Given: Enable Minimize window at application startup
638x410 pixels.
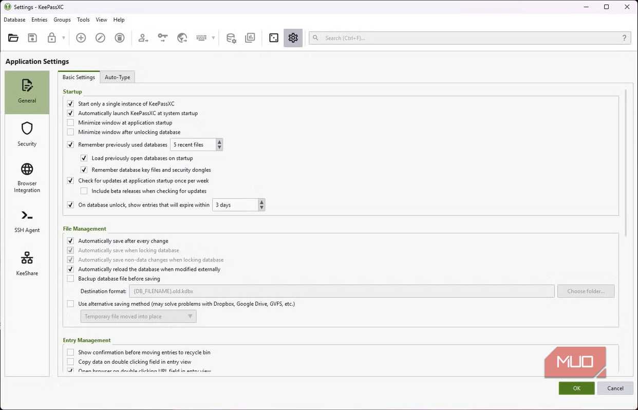Looking at the screenshot, I should [x=71, y=123].
